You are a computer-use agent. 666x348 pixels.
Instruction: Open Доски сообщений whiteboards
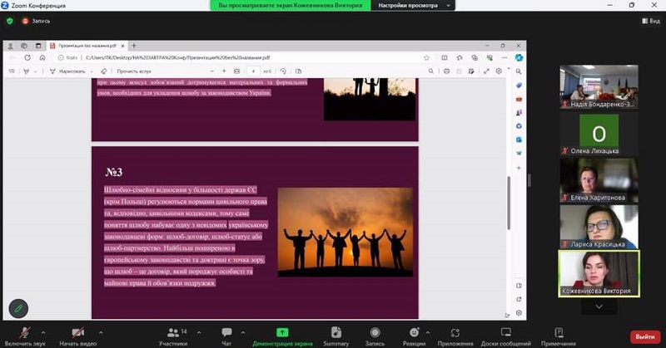tap(505, 333)
